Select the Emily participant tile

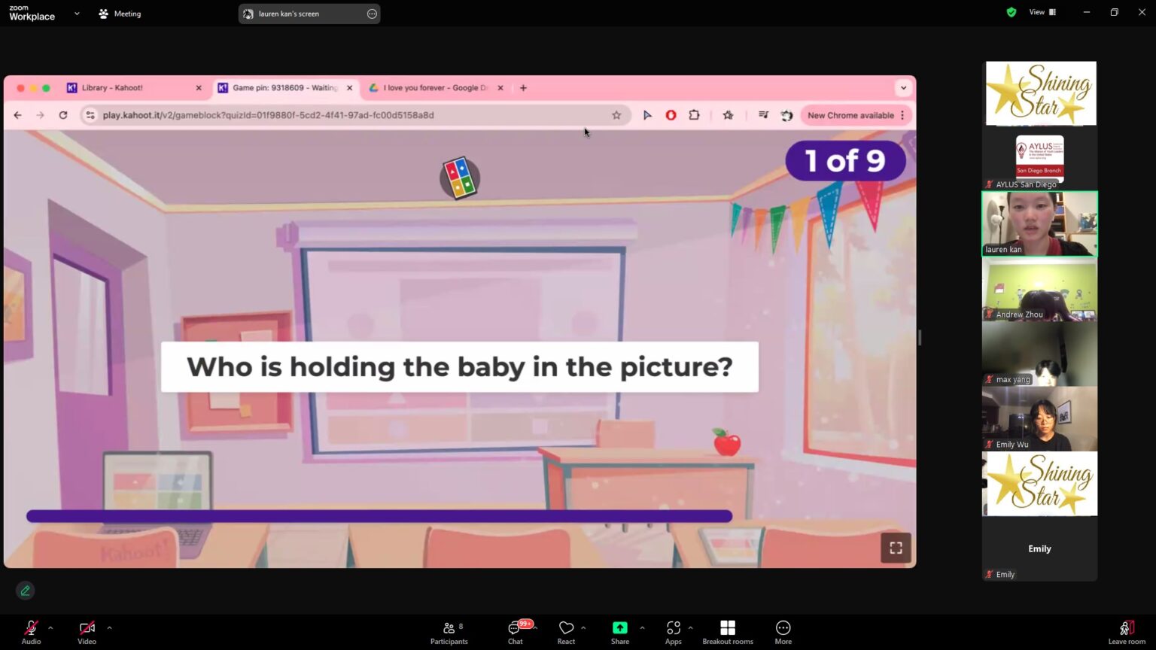coord(1039,548)
